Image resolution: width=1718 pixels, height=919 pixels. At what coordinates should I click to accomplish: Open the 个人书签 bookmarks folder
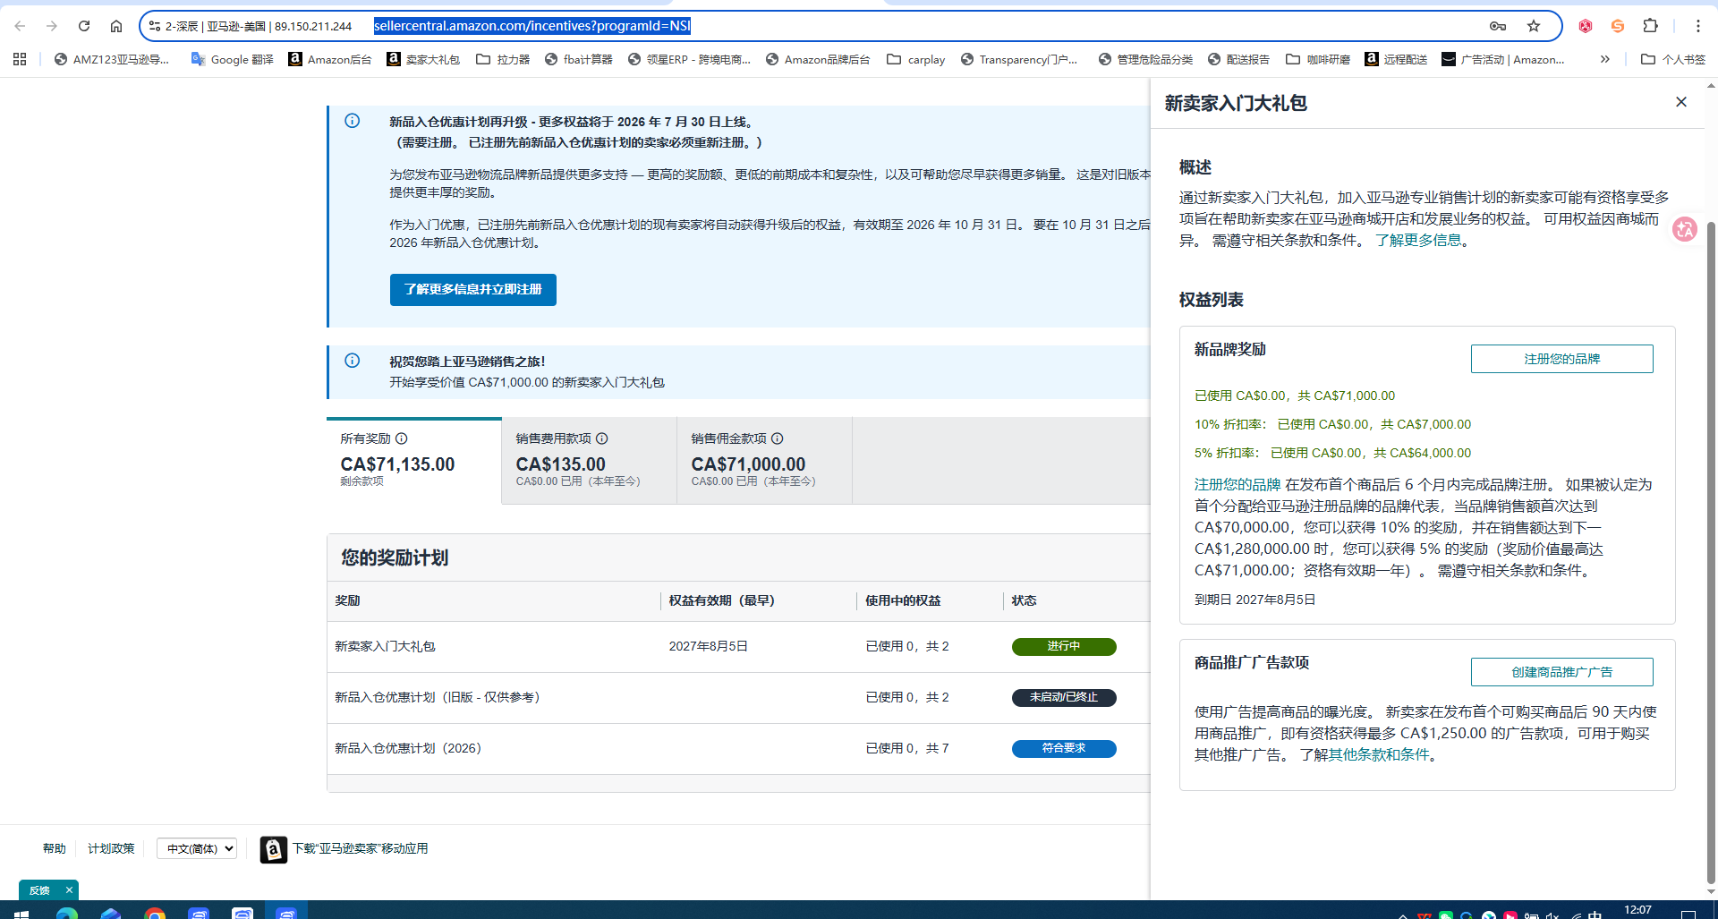tap(1673, 59)
